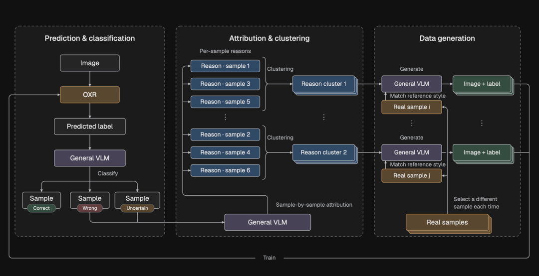Select the Reason · sample 6 box
The width and height of the screenshot is (539, 276).
(x=225, y=170)
